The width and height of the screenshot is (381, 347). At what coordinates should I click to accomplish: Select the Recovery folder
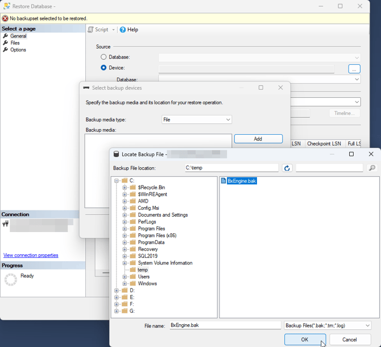click(148, 249)
